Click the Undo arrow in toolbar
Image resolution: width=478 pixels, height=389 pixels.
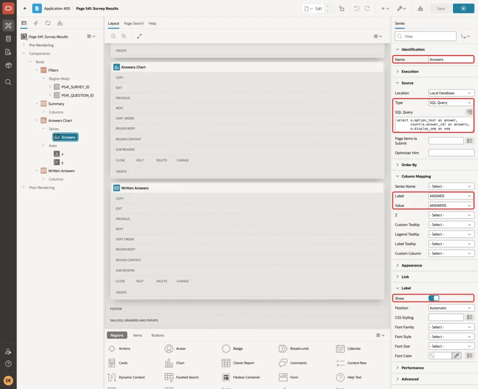(356, 8)
